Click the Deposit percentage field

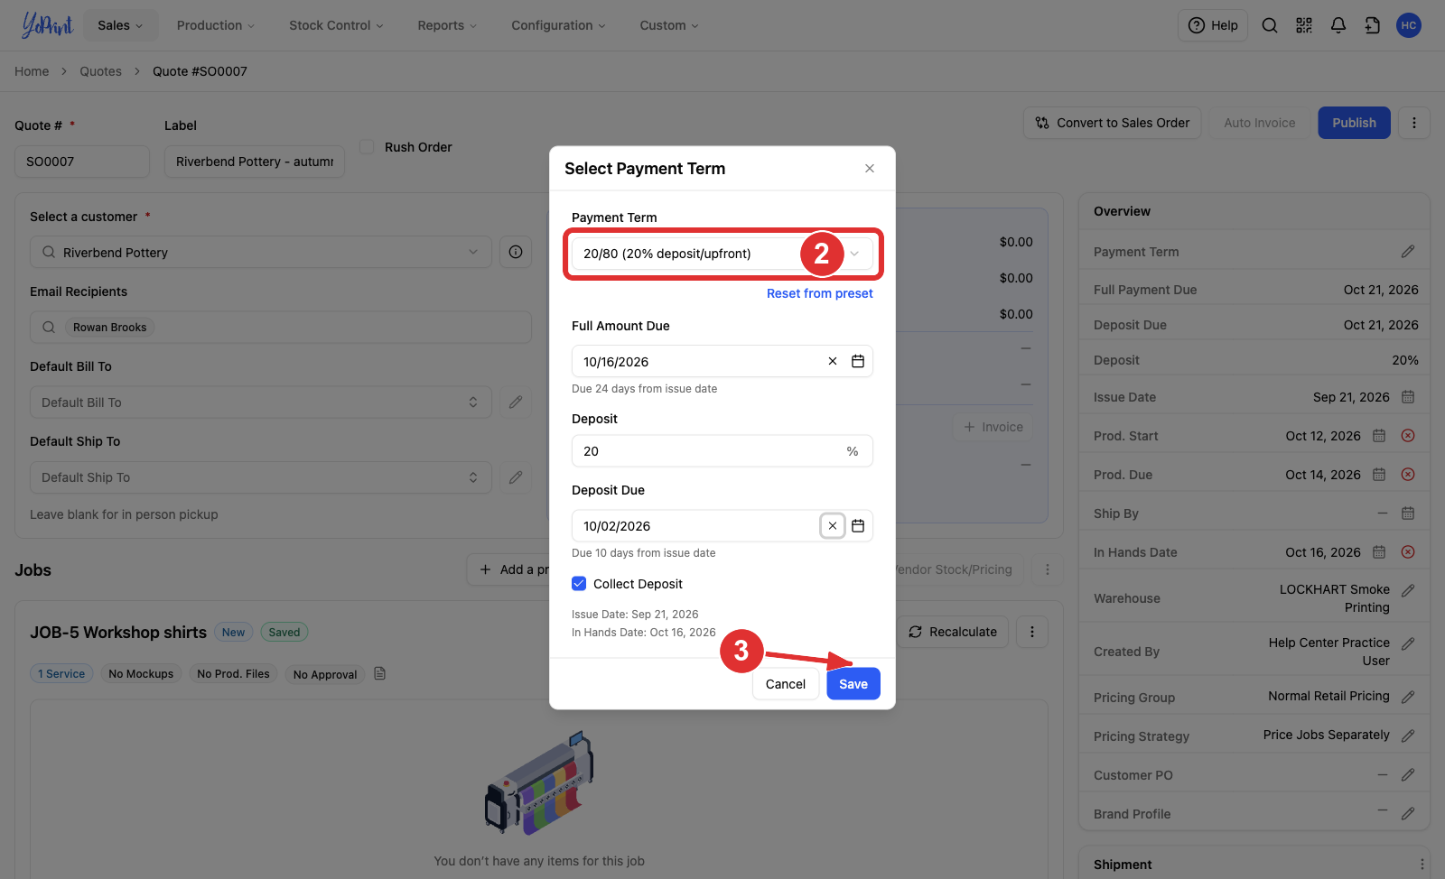[722, 451]
